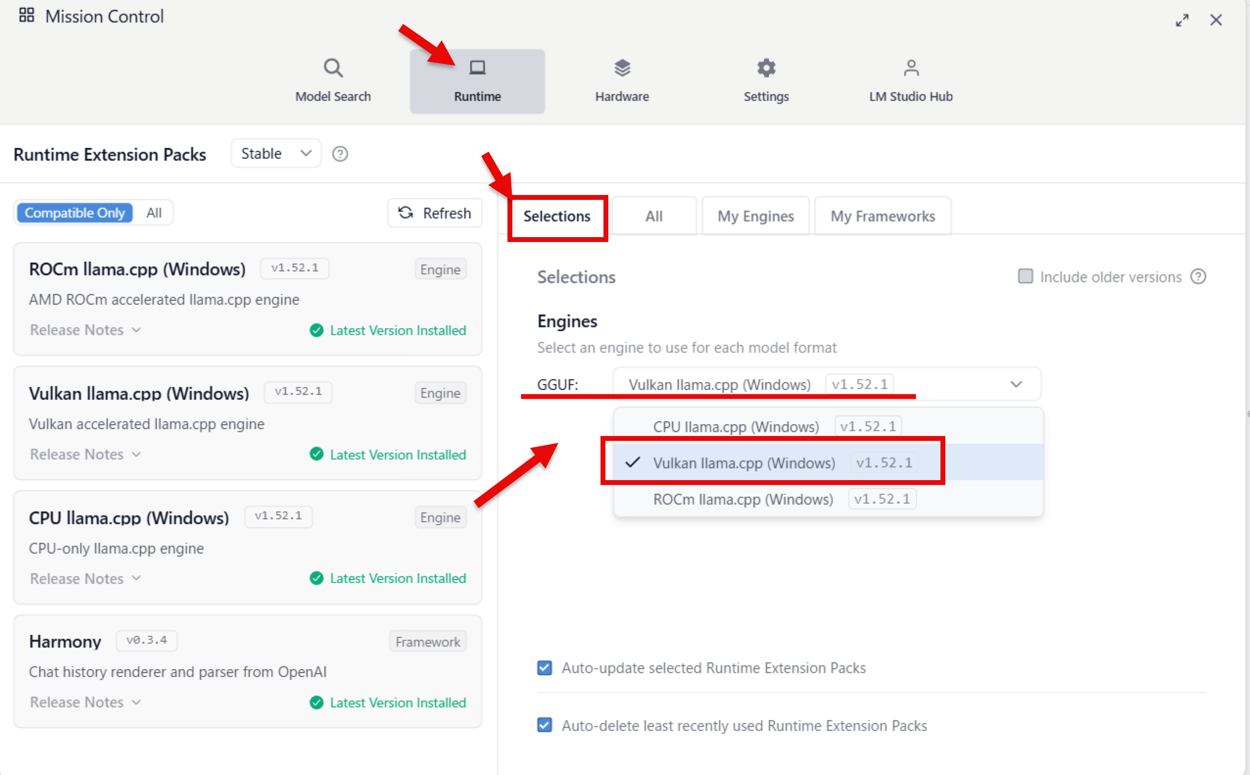Screen dimensions: 1250x775
Task: Open the LM Studio Hub person icon
Action: (911, 68)
